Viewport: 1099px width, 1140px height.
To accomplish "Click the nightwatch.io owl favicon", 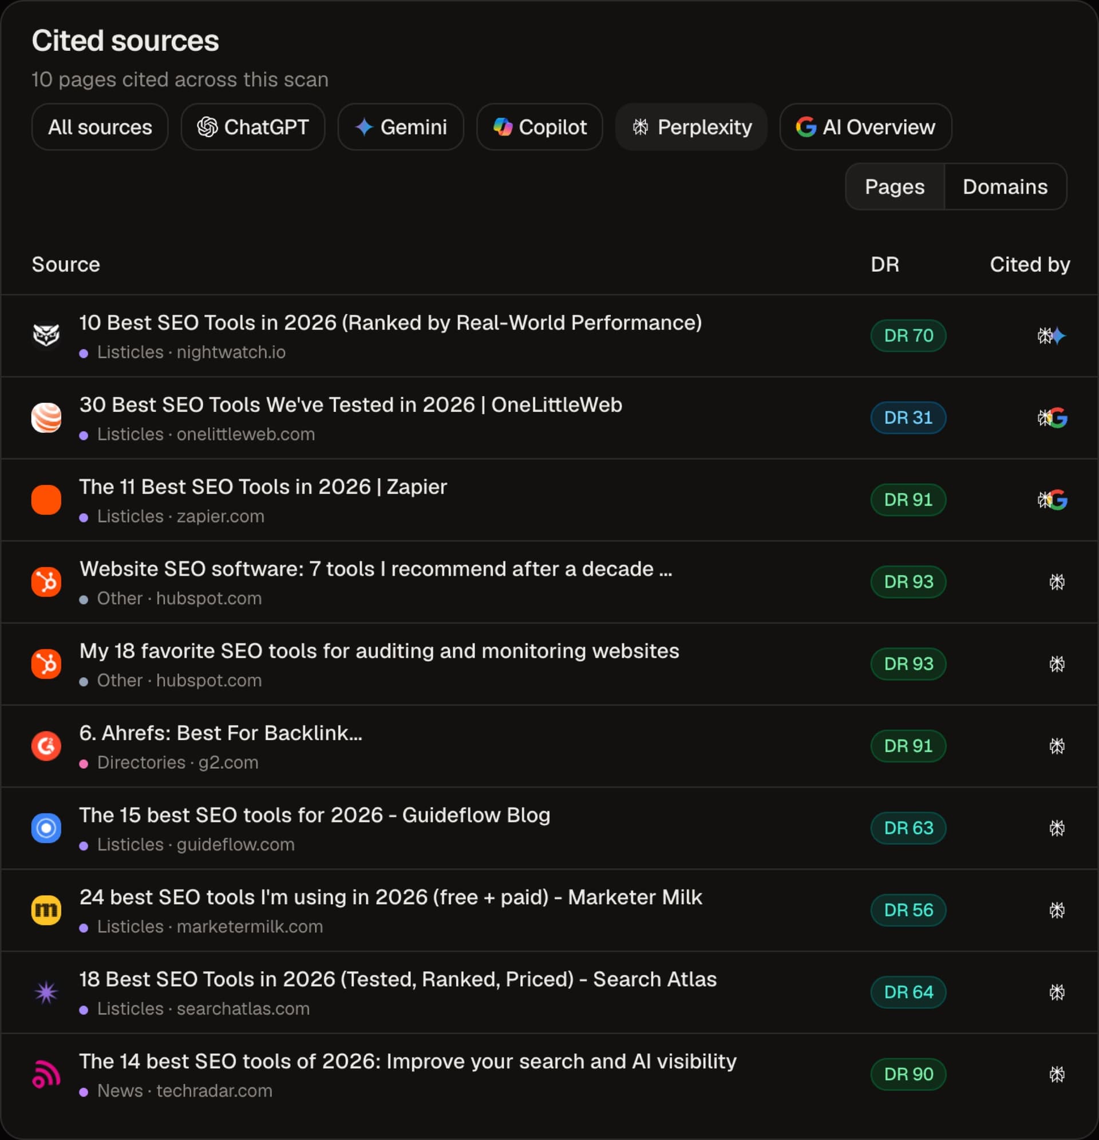I will tap(46, 336).
